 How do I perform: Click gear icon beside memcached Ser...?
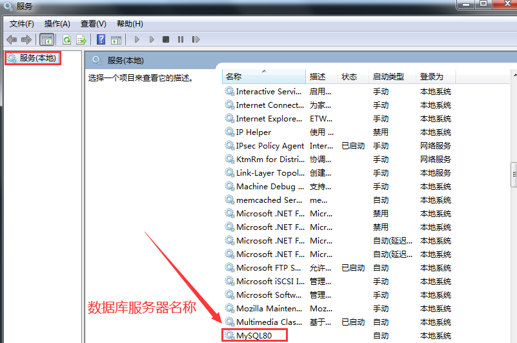click(230, 200)
